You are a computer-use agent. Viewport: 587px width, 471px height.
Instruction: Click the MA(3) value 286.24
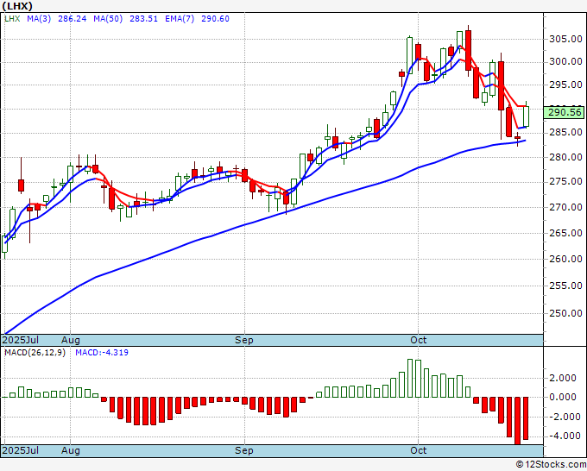73,19
